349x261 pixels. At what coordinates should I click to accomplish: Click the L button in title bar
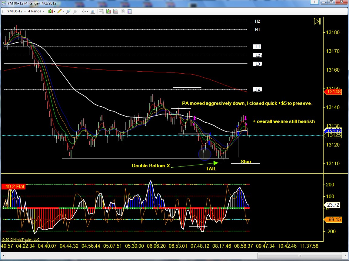pyautogui.click(x=315, y=2)
